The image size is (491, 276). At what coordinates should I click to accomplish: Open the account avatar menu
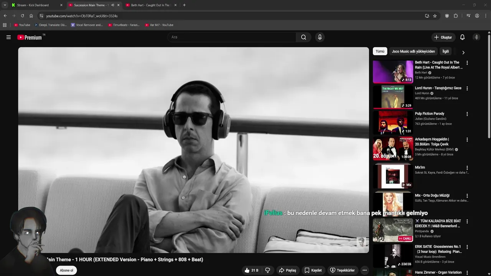pyautogui.click(x=476, y=37)
